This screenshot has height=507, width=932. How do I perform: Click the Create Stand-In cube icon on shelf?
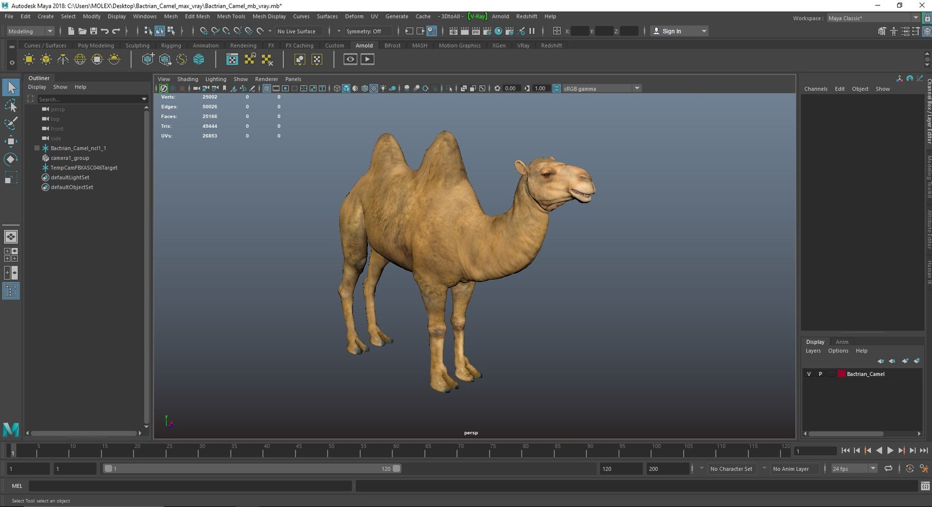148,59
